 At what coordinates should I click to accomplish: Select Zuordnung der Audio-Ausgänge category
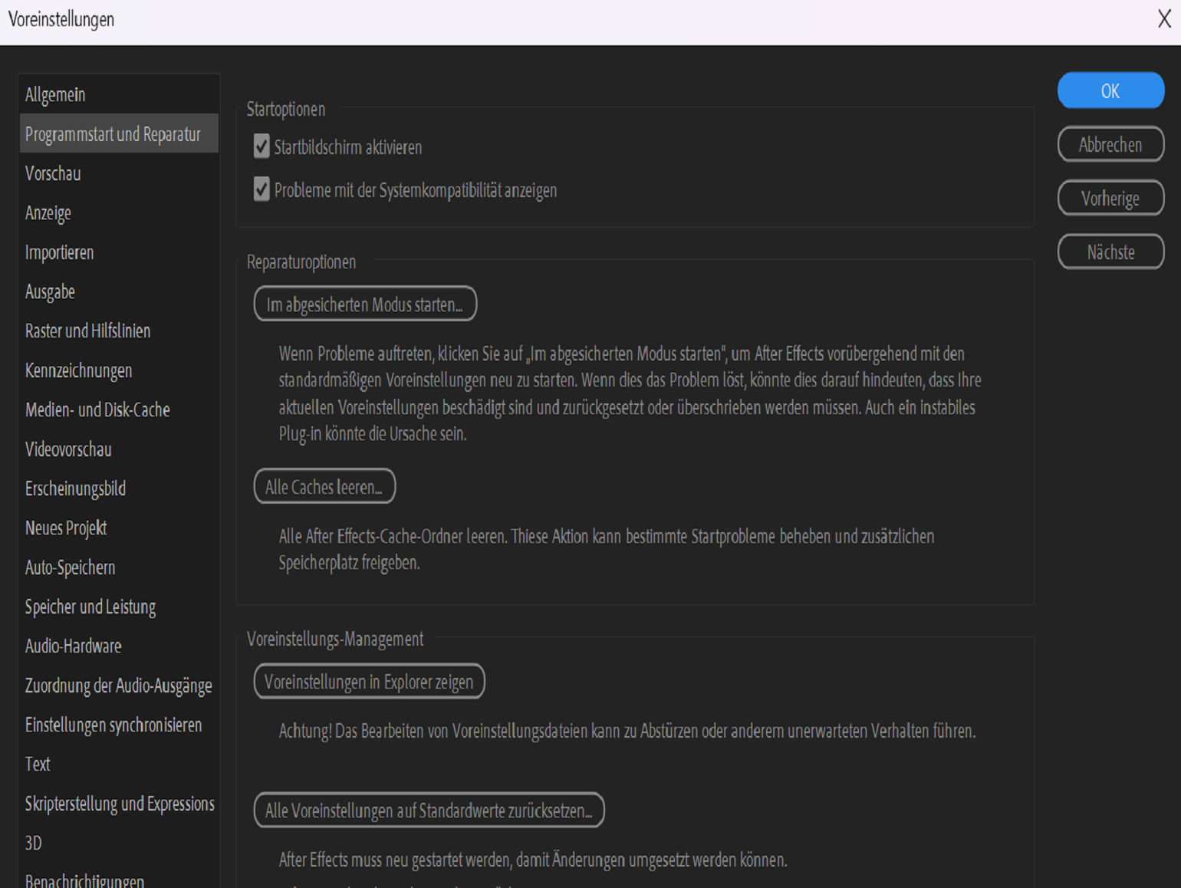pyautogui.click(x=119, y=686)
